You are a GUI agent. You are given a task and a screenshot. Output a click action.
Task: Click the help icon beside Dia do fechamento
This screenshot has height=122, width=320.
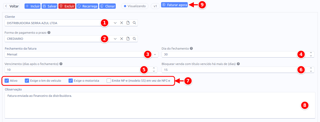191,49
